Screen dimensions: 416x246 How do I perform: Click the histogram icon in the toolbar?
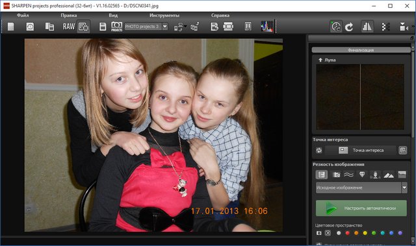coord(267,27)
